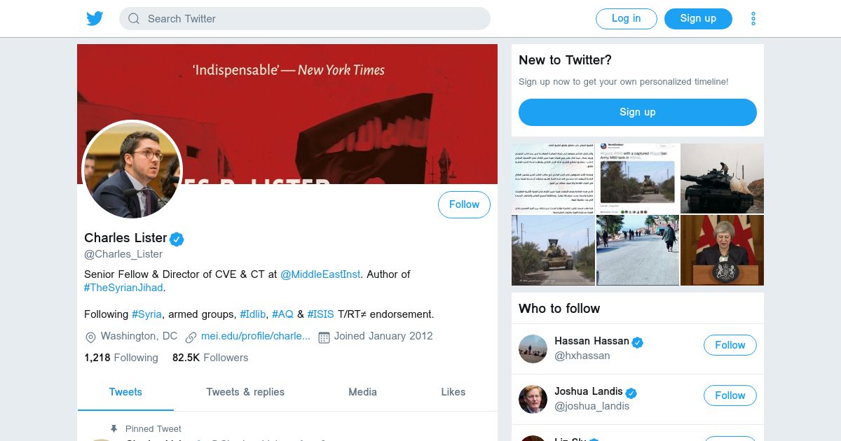Screen dimensions: 841x441
Task: Click the calendar icon beside Joined date
Action: (324, 337)
